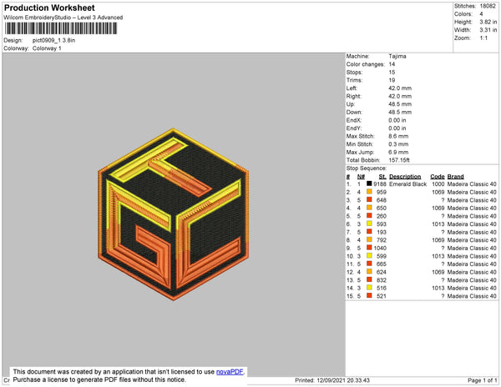Select the design barcode under the title
501x387 pixels.
[x=61, y=28]
